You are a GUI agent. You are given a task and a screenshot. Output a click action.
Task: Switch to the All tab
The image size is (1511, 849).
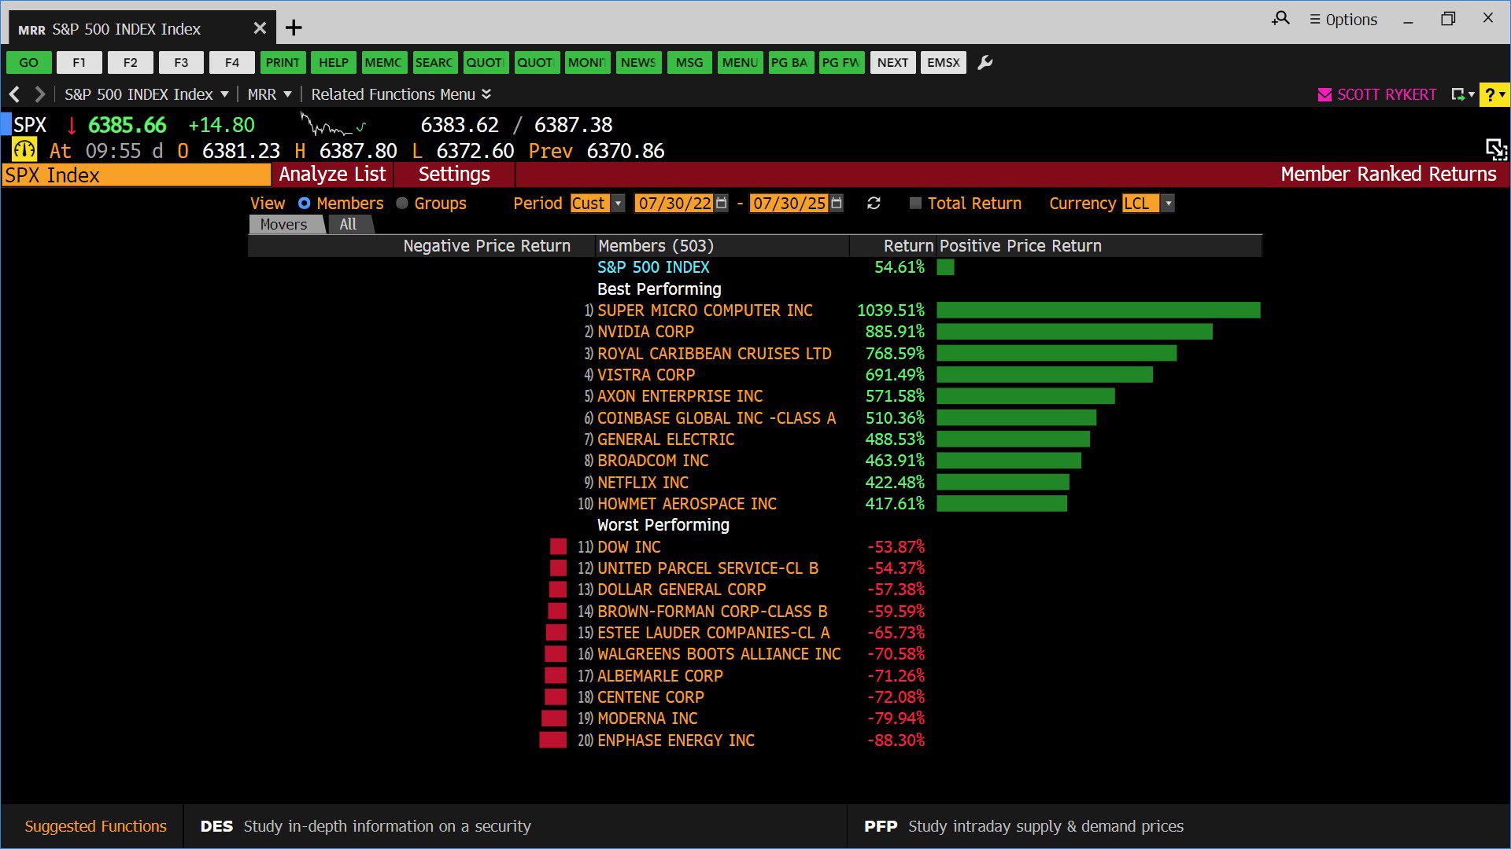(x=348, y=225)
